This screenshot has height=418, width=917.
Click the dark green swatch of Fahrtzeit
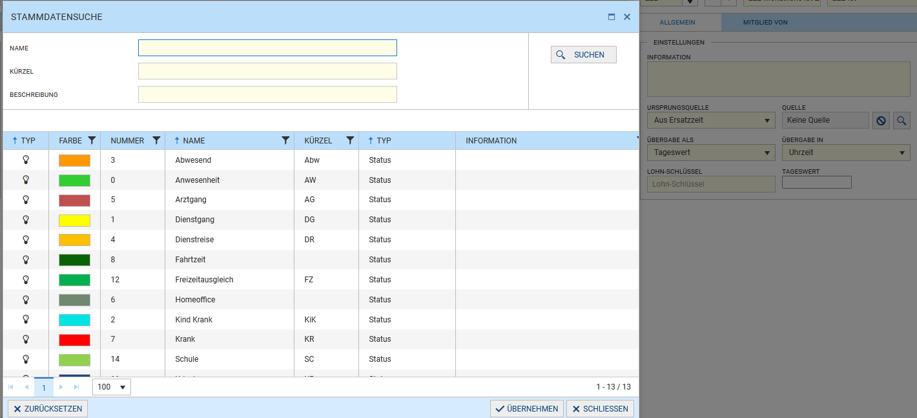[x=74, y=260]
